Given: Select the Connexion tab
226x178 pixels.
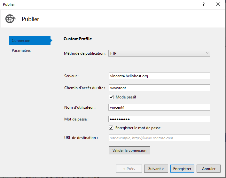Looking at the screenshot, I should point(30,41).
